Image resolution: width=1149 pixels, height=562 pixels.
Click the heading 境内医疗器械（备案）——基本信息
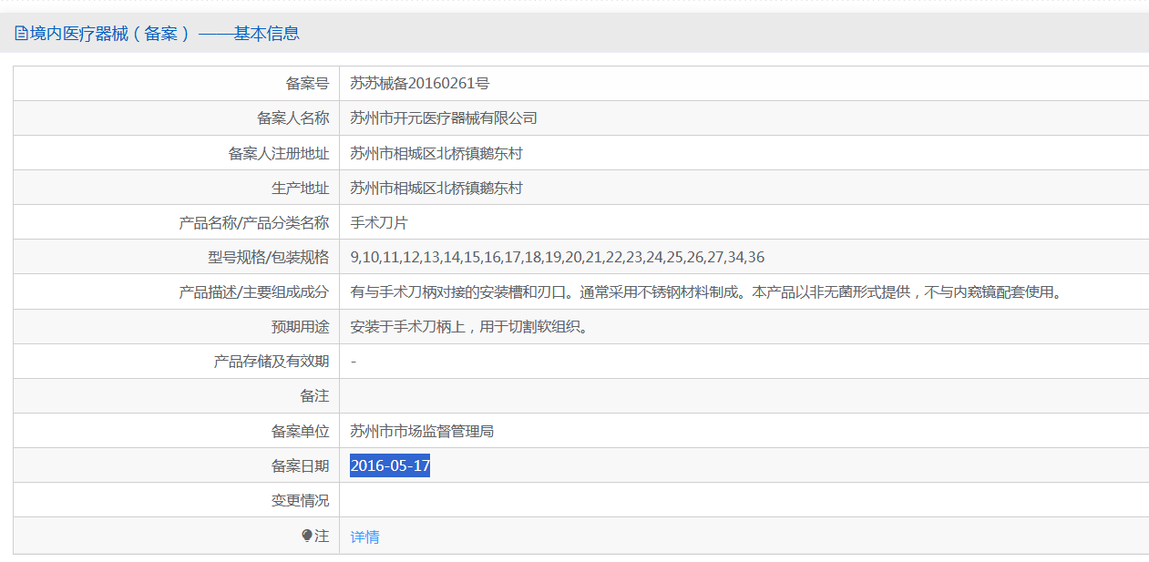(x=165, y=34)
